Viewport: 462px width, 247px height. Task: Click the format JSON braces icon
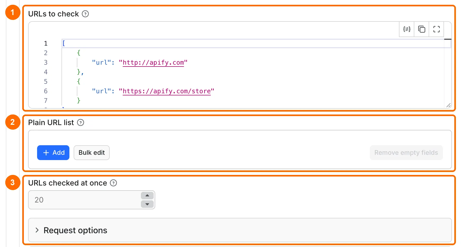[x=407, y=29]
